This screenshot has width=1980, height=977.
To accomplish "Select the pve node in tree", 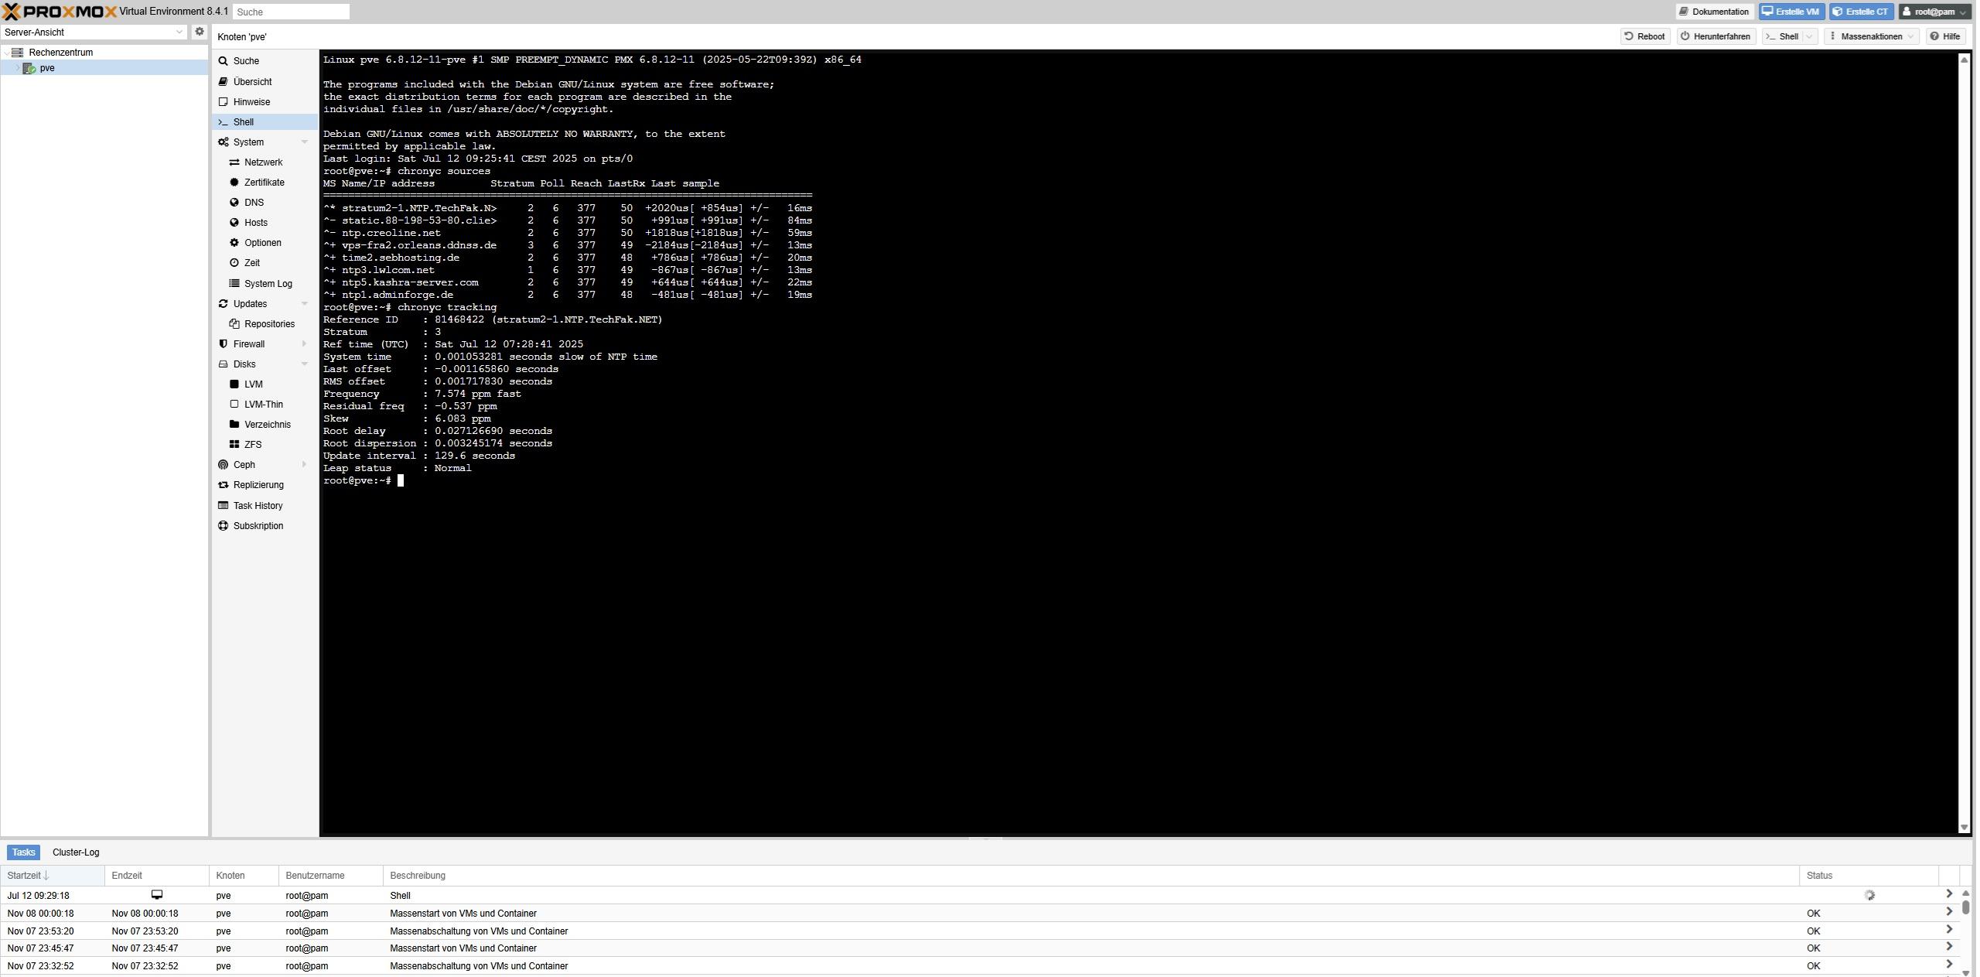I will point(47,68).
